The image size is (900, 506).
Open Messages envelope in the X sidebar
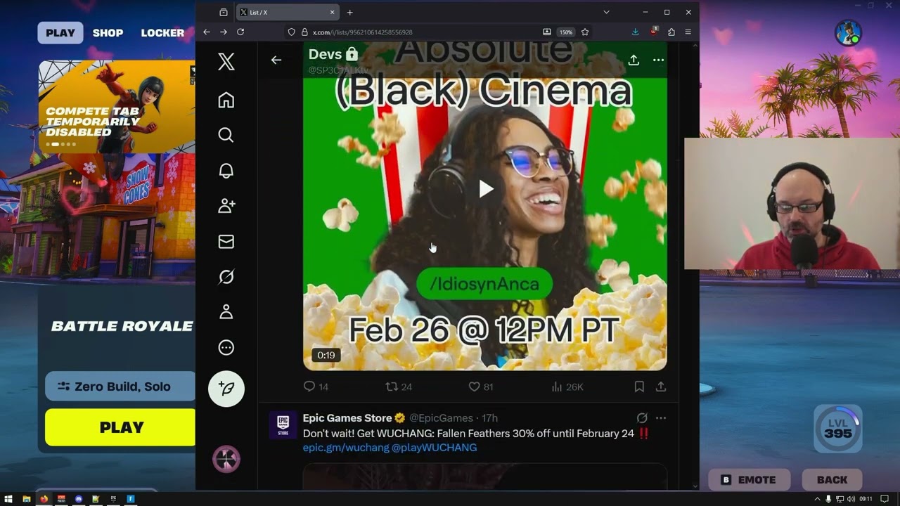click(226, 242)
